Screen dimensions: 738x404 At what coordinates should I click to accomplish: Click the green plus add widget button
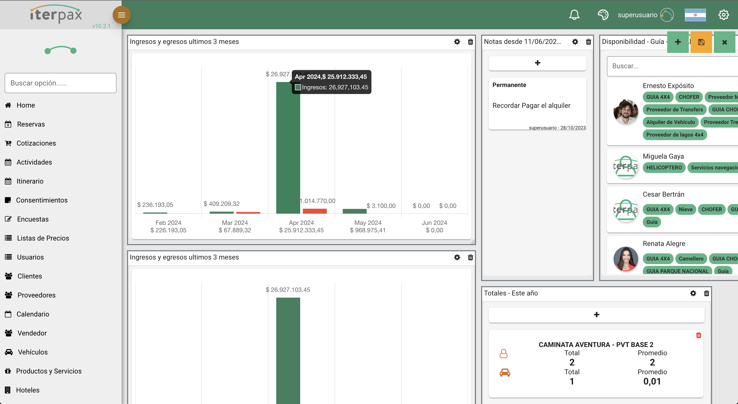pyautogui.click(x=677, y=42)
